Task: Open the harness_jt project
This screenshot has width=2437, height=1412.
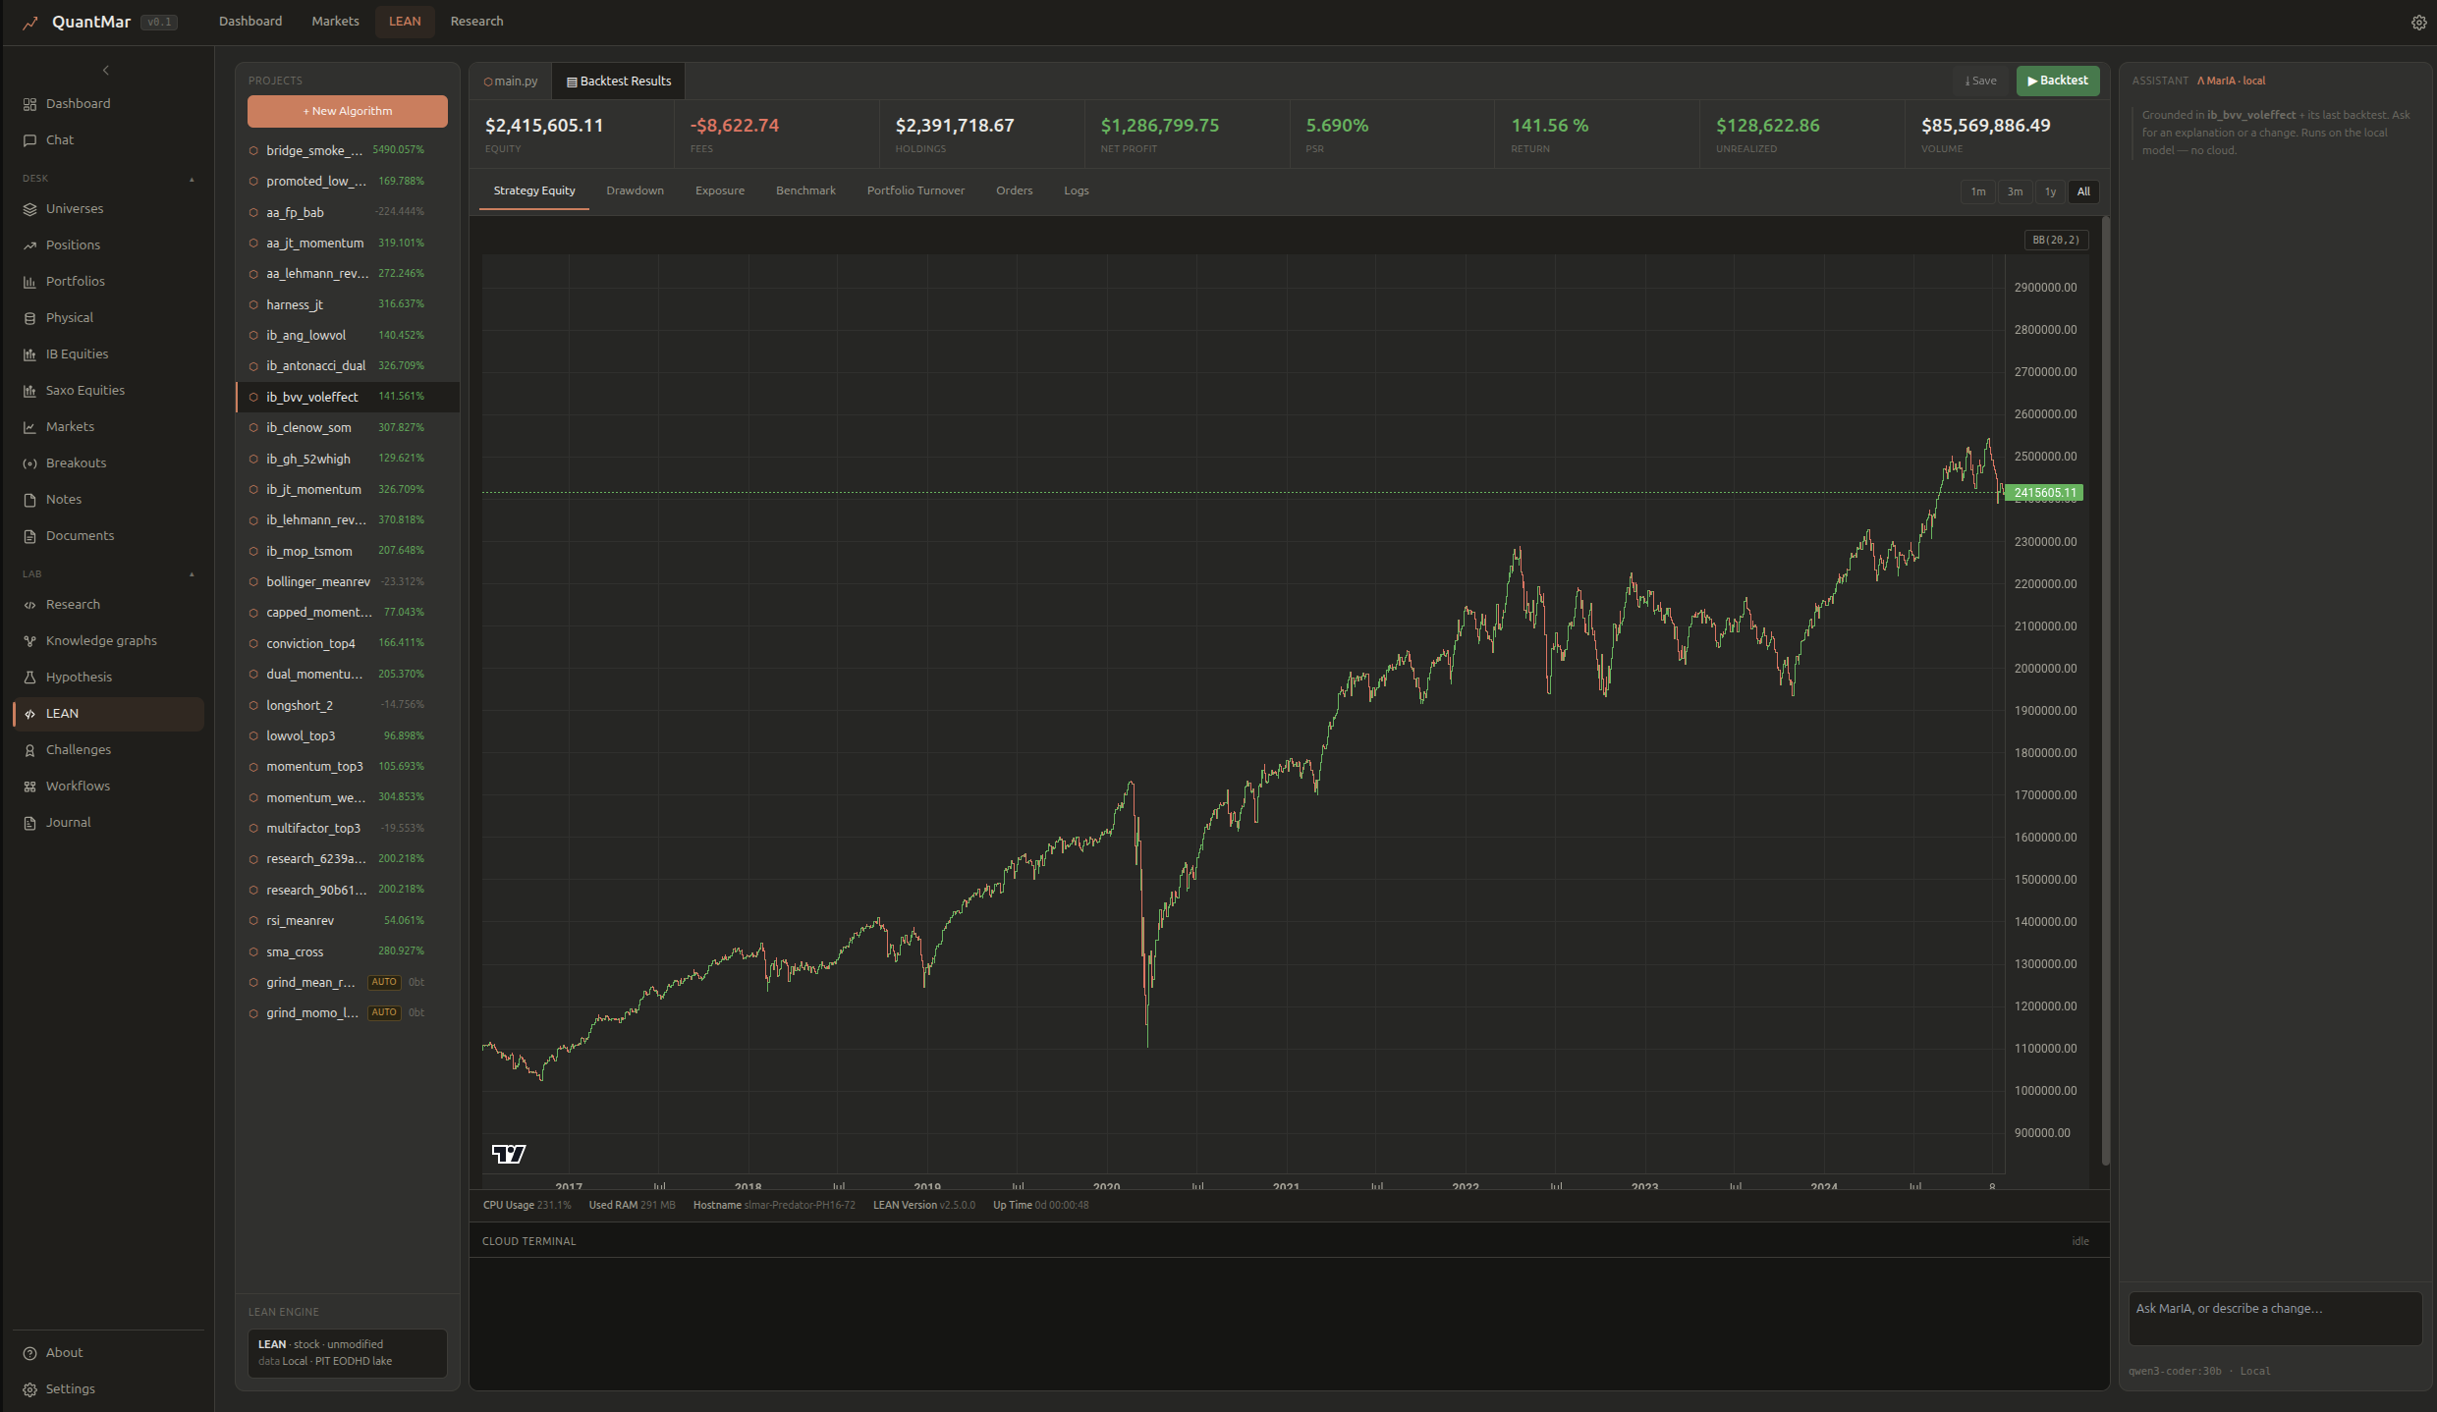Action: [x=347, y=304]
